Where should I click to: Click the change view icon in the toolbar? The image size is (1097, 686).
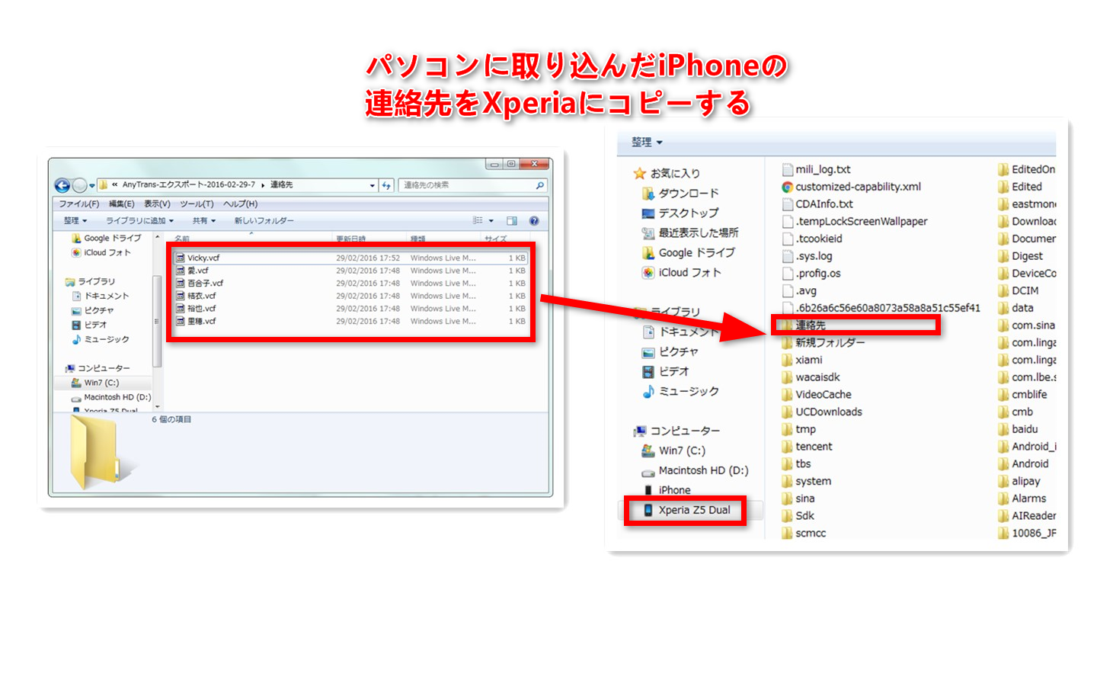(478, 221)
